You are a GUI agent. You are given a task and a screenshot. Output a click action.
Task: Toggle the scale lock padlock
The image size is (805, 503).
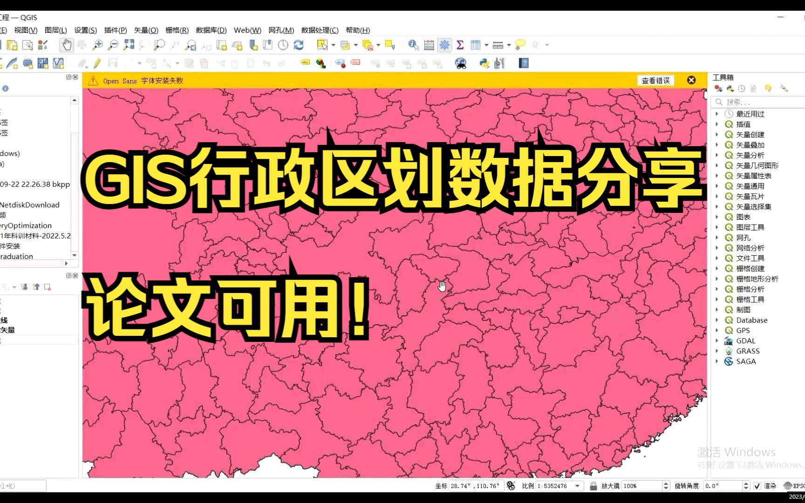point(594,486)
